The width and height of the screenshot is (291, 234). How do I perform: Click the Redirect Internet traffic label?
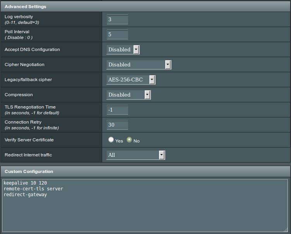[x=28, y=155]
